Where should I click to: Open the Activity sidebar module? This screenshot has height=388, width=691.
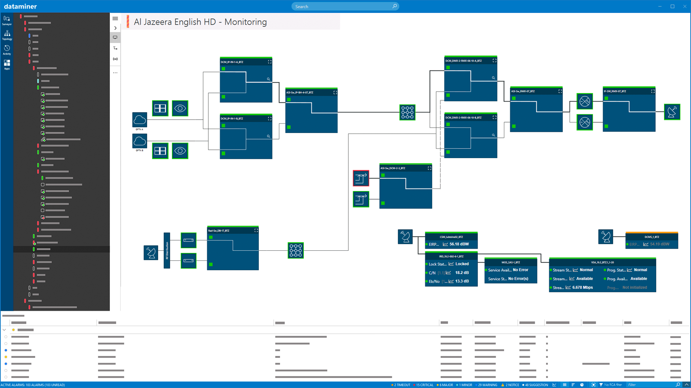(x=7, y=50)
